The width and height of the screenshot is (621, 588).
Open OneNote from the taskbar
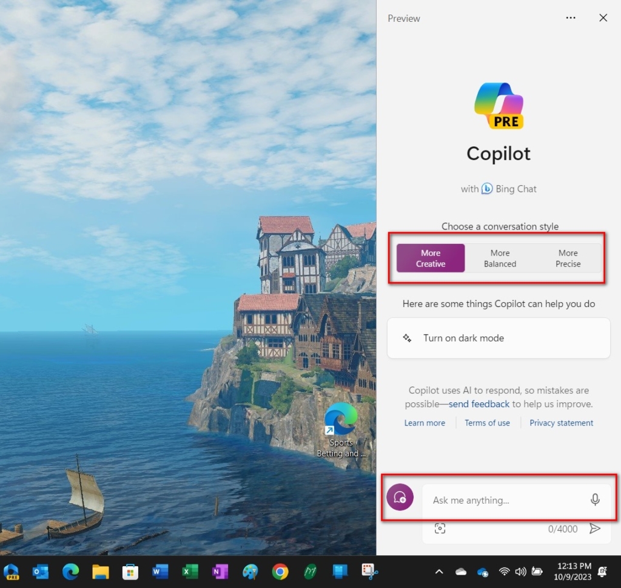coord(220,571)
